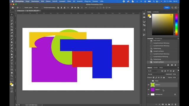Click the hue spectrum slider in Farbe panel
This screenshot has height=106, width=189.
tap(176, 24)
